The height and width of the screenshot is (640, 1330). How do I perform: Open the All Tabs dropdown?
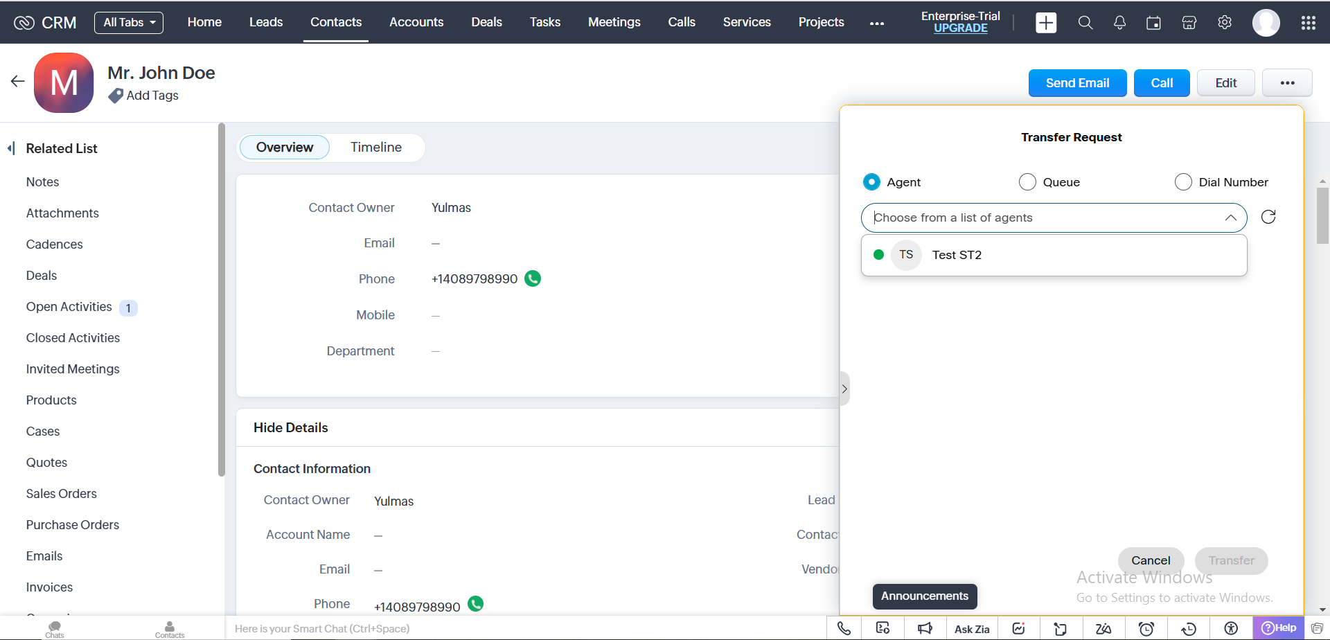[129, 22]
